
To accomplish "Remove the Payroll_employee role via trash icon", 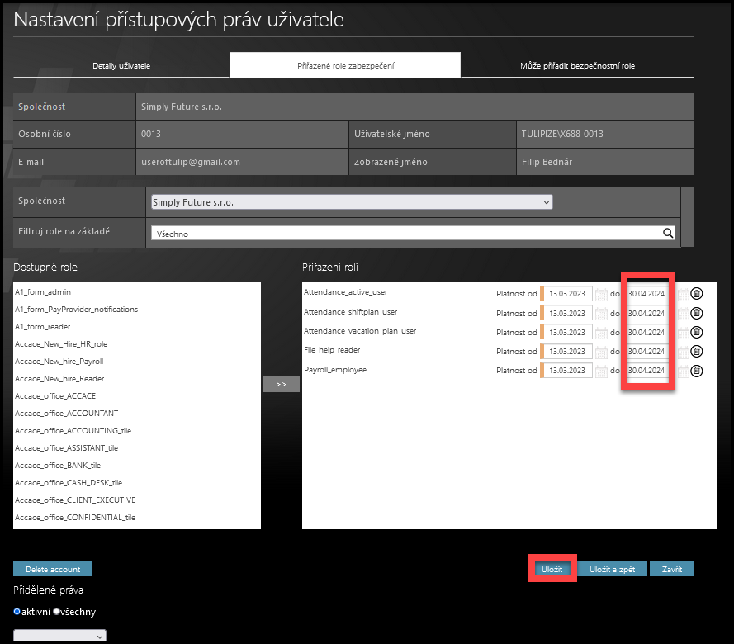I will point(696,371).
